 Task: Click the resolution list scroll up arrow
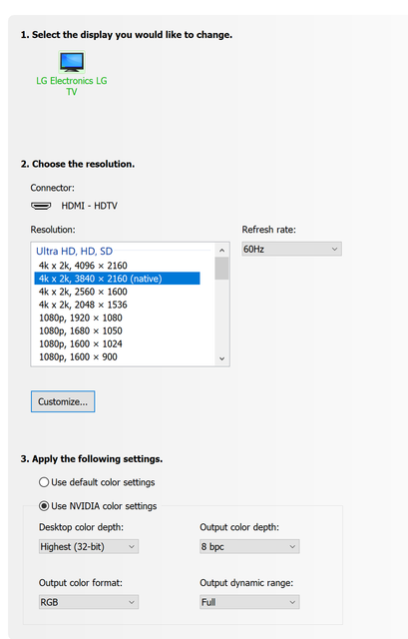221,251
